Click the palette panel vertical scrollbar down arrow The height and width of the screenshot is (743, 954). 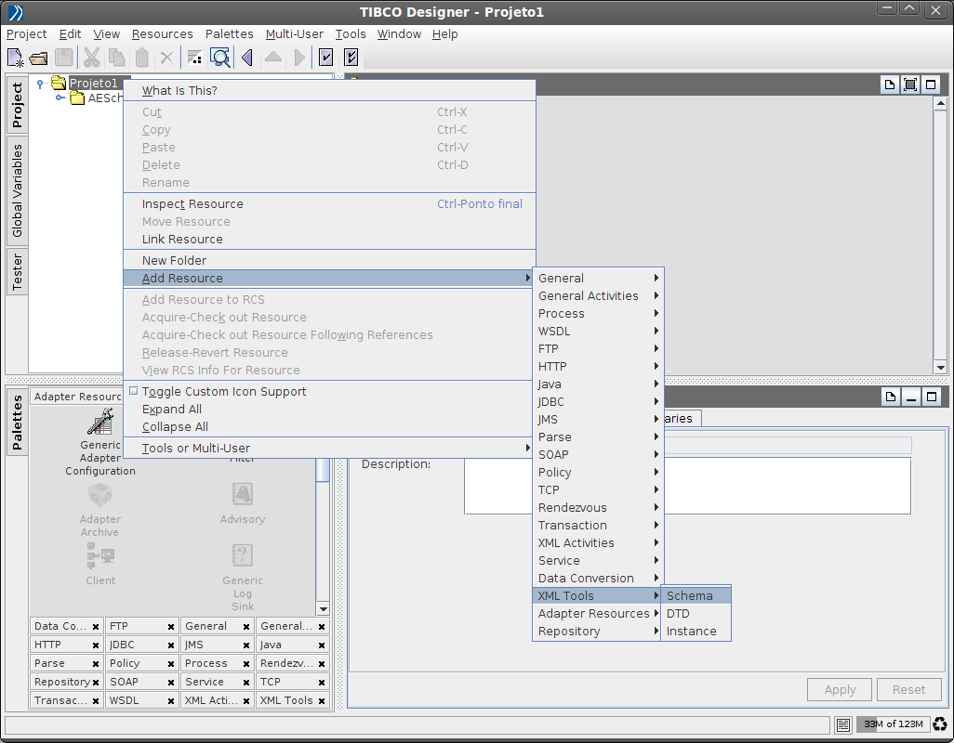pyautogui.click(x=323, y=608)
